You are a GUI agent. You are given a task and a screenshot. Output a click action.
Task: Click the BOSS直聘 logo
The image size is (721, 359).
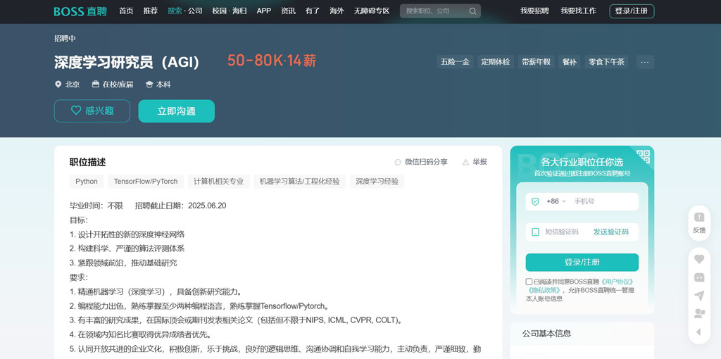tap(80, 11)
